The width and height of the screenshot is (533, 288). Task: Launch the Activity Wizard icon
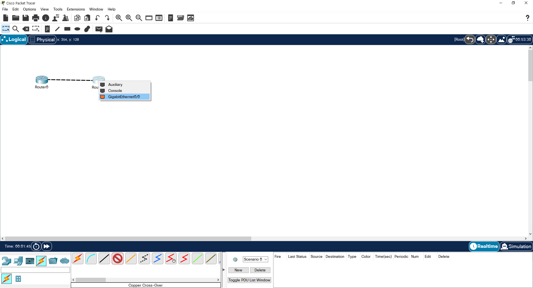[66, 18]
